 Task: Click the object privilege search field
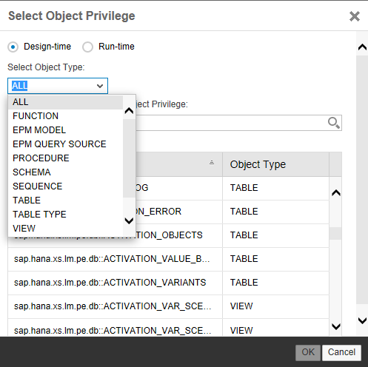(x=232, y=123)
